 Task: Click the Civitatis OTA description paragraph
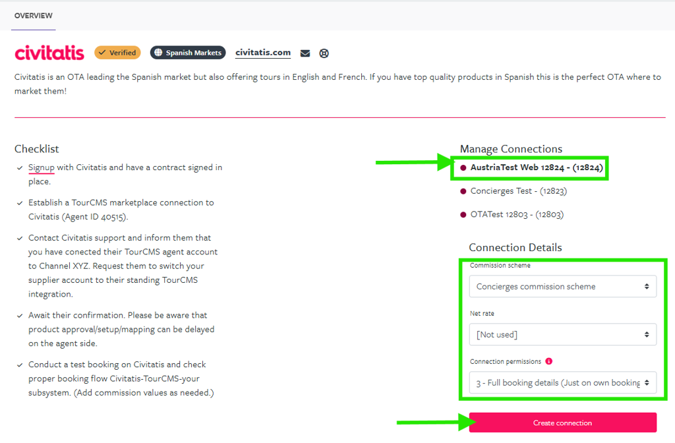[337, 84]
